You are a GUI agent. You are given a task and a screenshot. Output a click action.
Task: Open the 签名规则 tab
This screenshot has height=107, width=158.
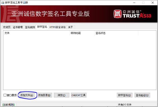point(30,27)
